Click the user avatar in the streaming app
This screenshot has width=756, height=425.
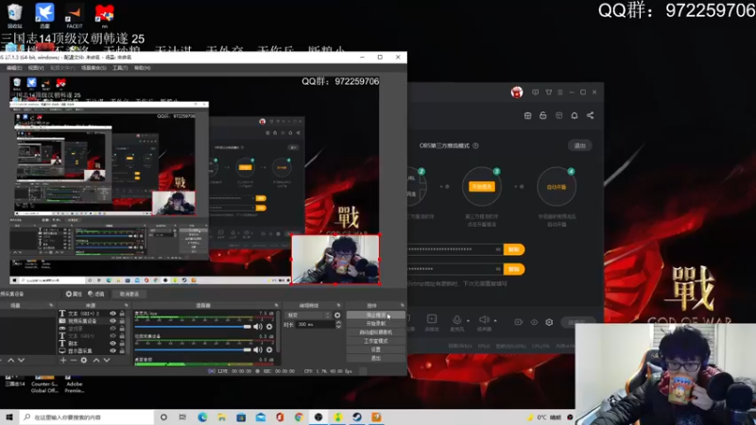516,92
